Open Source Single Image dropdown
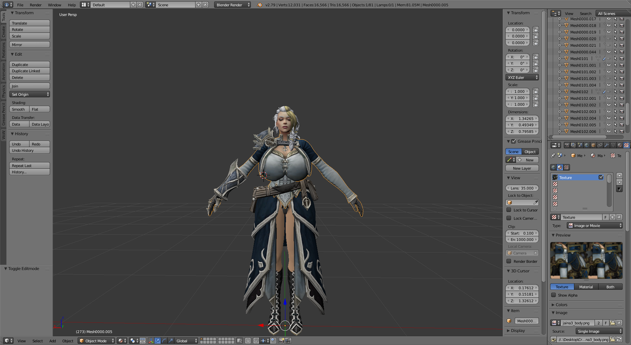Viewport: 631px width, 345px height. [x=599, y=331]
